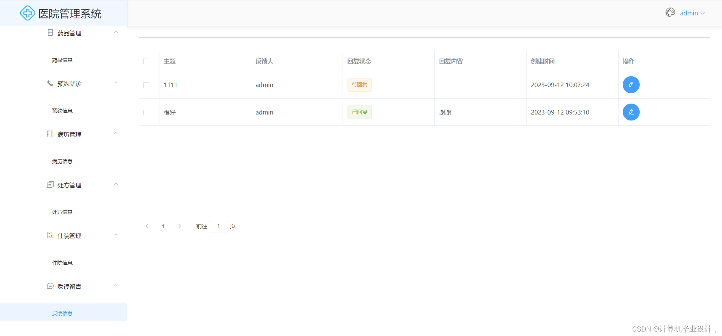Screen dimensions: 722x336
Task: Select 反馈信息 in the sidebar
Action: coord(63,312)
